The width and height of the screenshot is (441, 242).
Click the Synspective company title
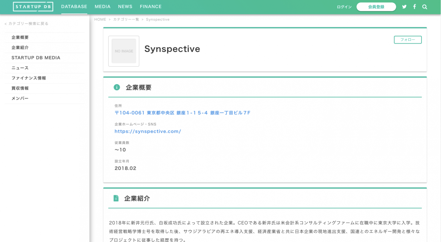[x=172, y=49]
